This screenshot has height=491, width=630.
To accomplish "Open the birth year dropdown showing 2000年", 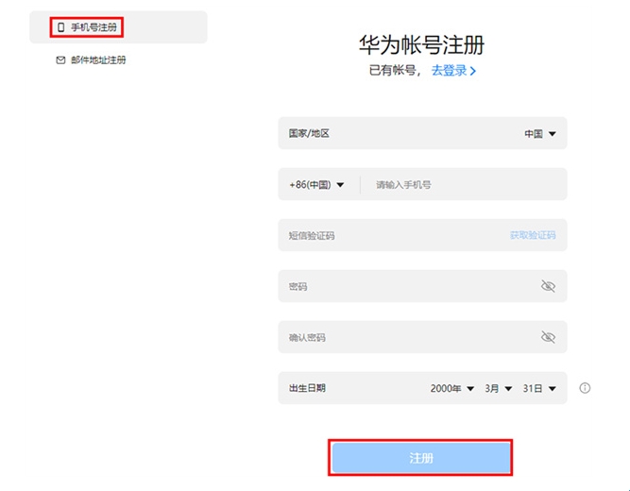I will click(x=452, y=388).
